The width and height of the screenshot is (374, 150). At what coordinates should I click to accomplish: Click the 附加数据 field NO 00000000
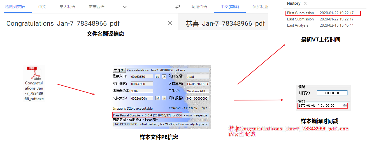coord(198,98)
